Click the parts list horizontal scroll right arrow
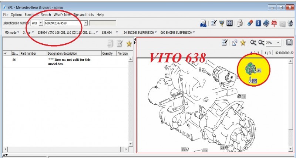 126,149
